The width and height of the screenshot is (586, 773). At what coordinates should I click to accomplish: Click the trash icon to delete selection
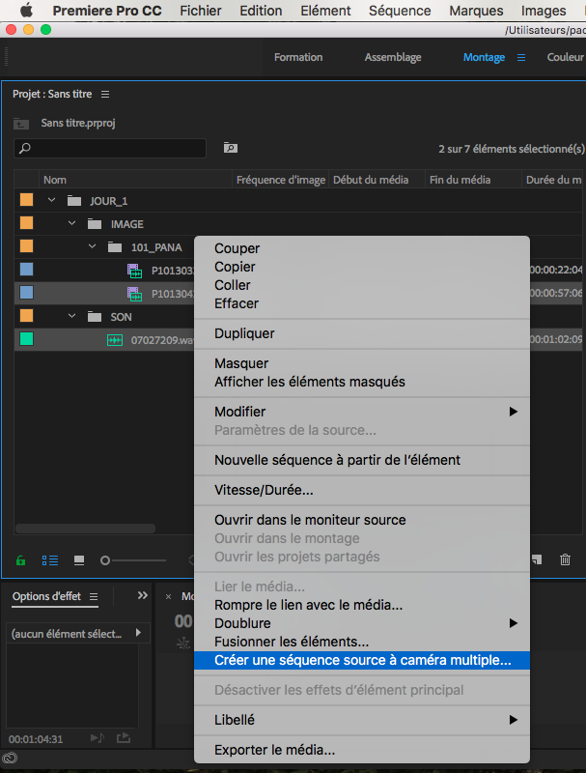coord(565,559)
